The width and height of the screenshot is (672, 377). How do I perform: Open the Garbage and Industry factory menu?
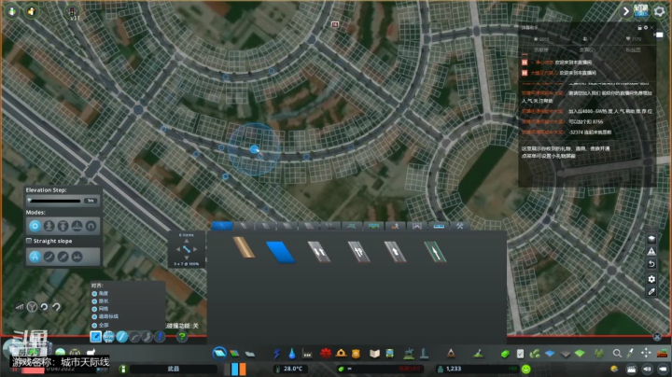(307, 354)
